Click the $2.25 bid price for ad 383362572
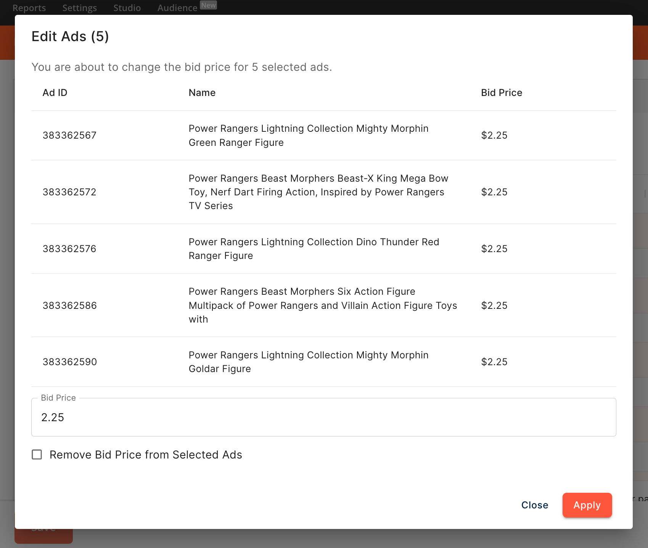648x548 pixels. (x=494, y=192)
